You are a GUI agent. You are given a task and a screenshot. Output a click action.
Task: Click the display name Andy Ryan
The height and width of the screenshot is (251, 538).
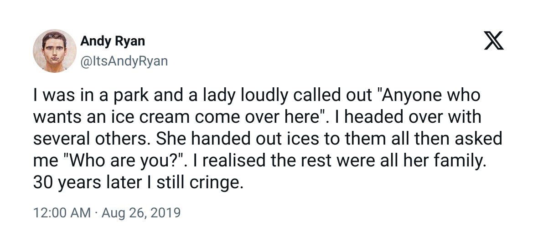113,41
